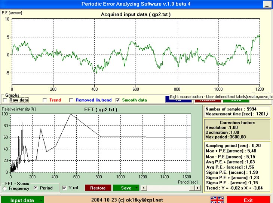Click the FFT horizontal scrollbar thumb
This screenshot has width=273, height=203.
tap(192, 188)
